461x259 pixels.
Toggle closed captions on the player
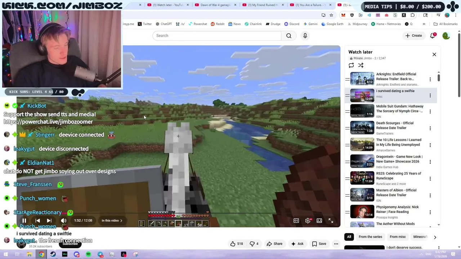coord(296,221)
